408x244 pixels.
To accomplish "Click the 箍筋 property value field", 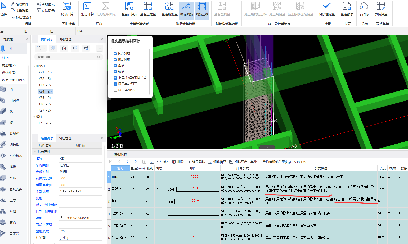I will point(80,218).
